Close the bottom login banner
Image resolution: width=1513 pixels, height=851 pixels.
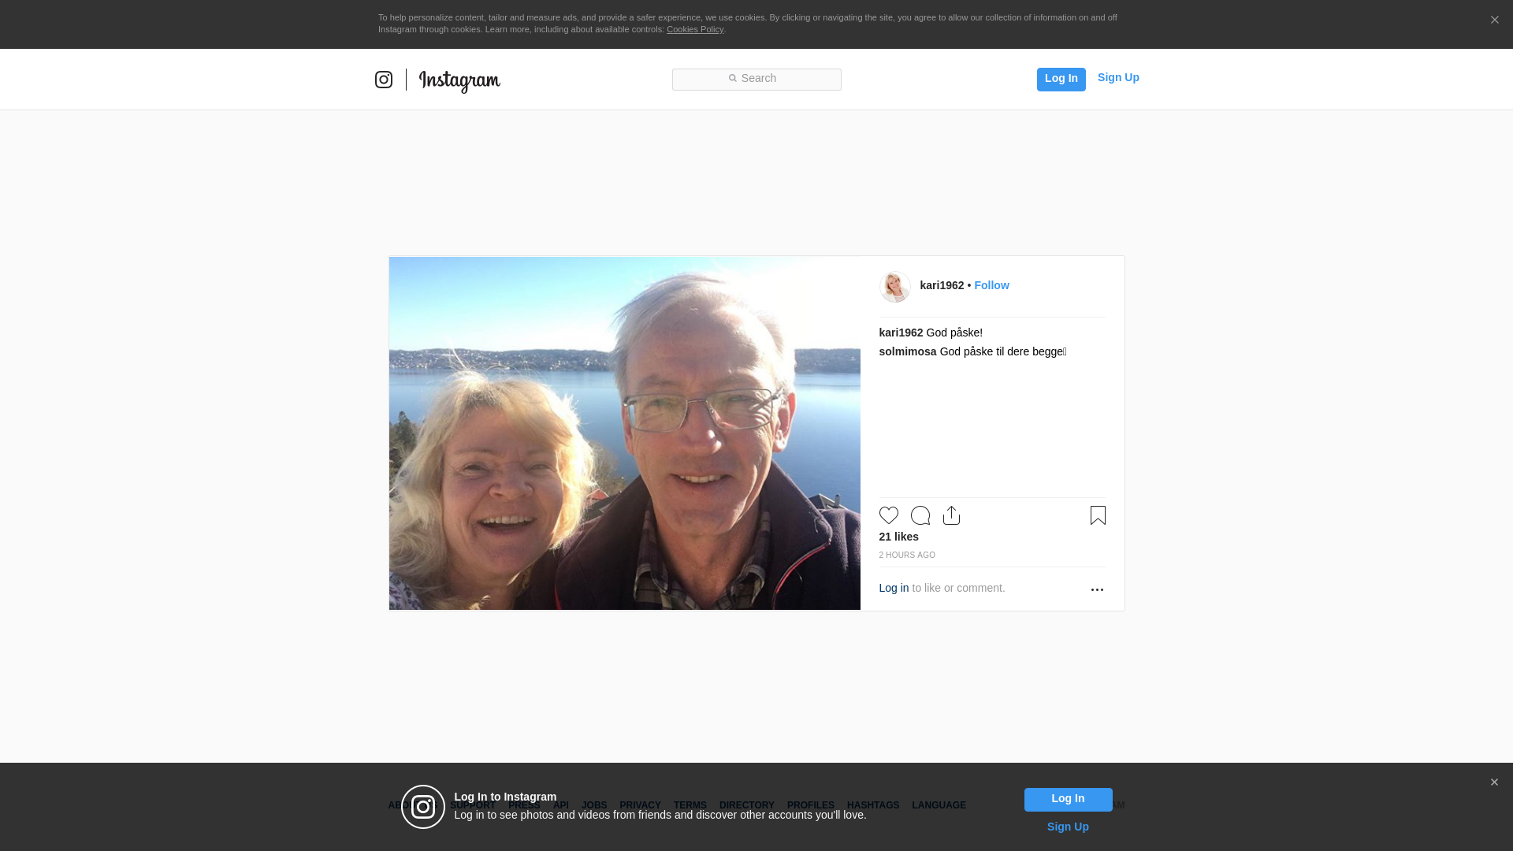pyautogui.click(x=1494, y=782)
